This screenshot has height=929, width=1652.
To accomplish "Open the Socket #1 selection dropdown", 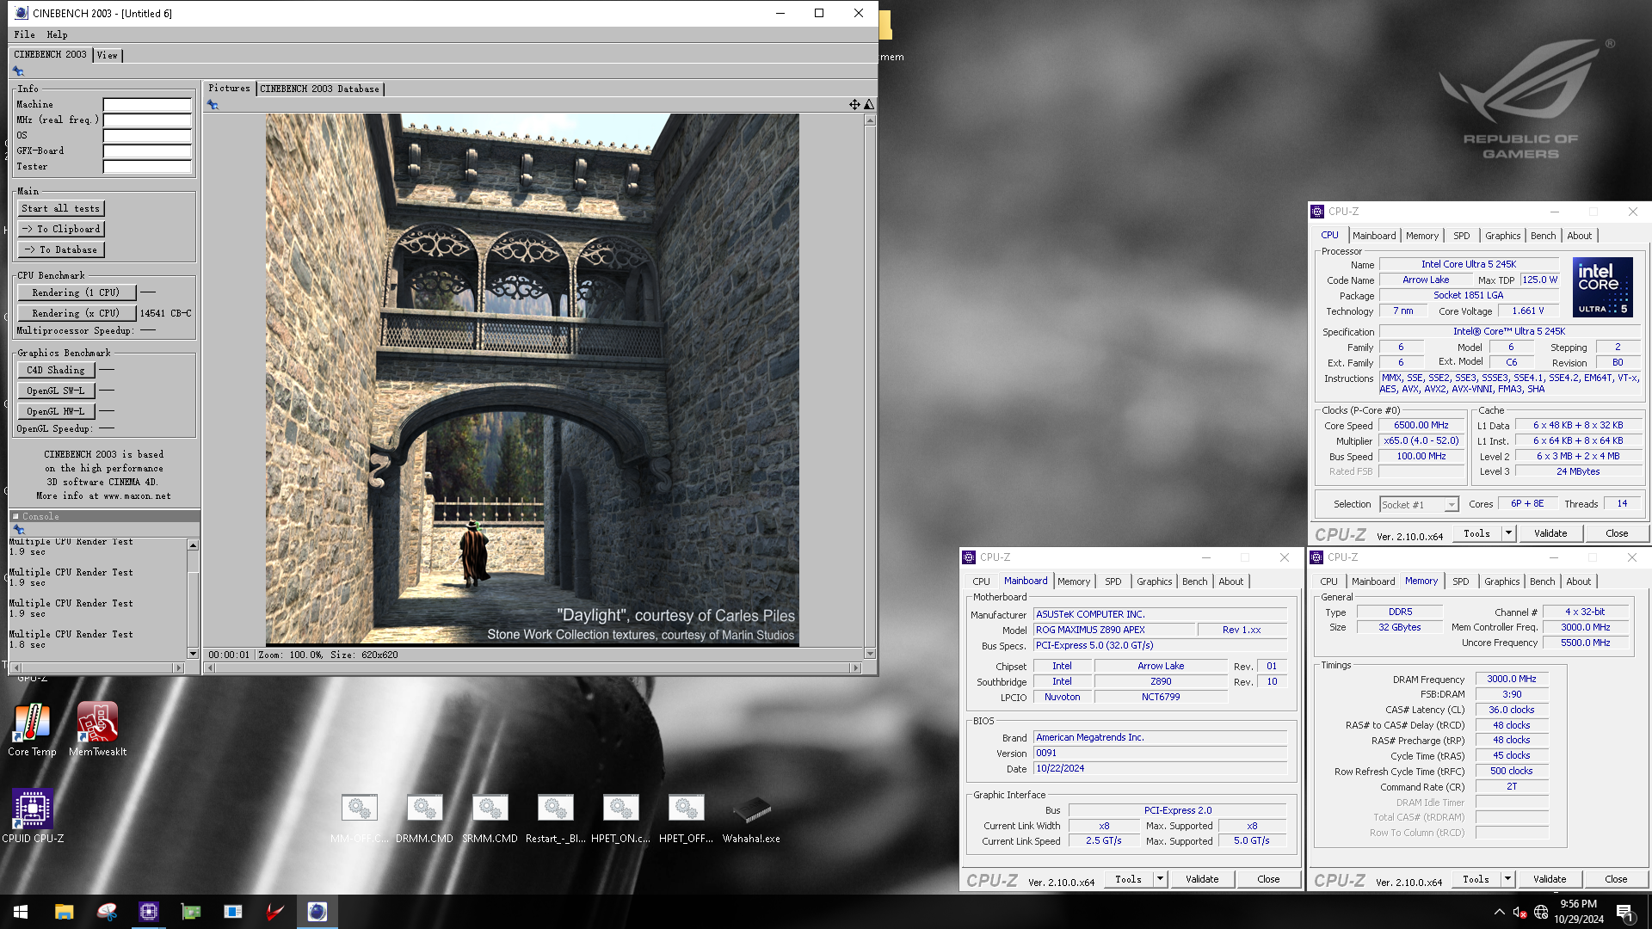I will click(x=1419, y=505).
